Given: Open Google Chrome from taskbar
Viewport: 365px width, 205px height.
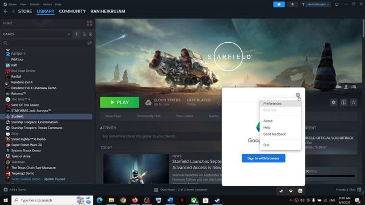Looking at the screenshot, I should [123, 200].
